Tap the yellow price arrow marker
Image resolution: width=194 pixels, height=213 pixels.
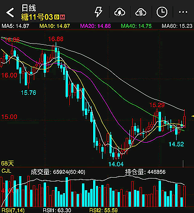click(193, 116)
